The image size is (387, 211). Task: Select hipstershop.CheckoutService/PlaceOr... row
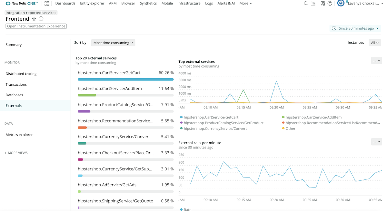click(x=126, y=156)
